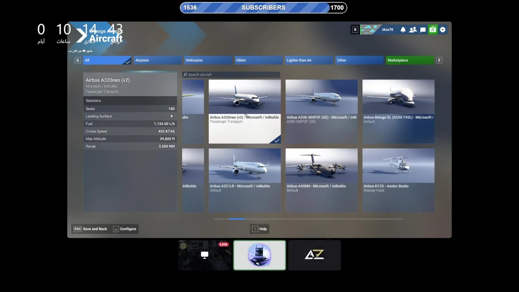The height and width of the screenshot is (292, 519).
Task: Click the Rescue Hoist label under H125
Action: coord(374,190)
